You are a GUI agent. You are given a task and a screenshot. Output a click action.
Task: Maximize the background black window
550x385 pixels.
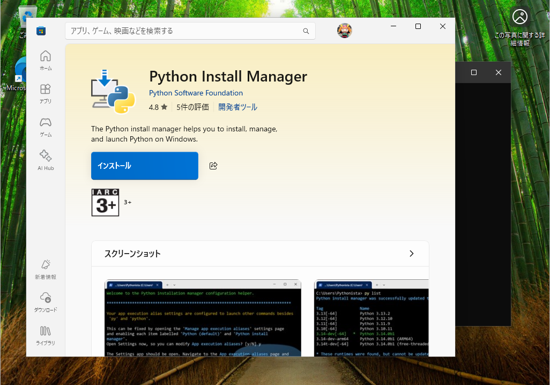click(x=474, y=72)
